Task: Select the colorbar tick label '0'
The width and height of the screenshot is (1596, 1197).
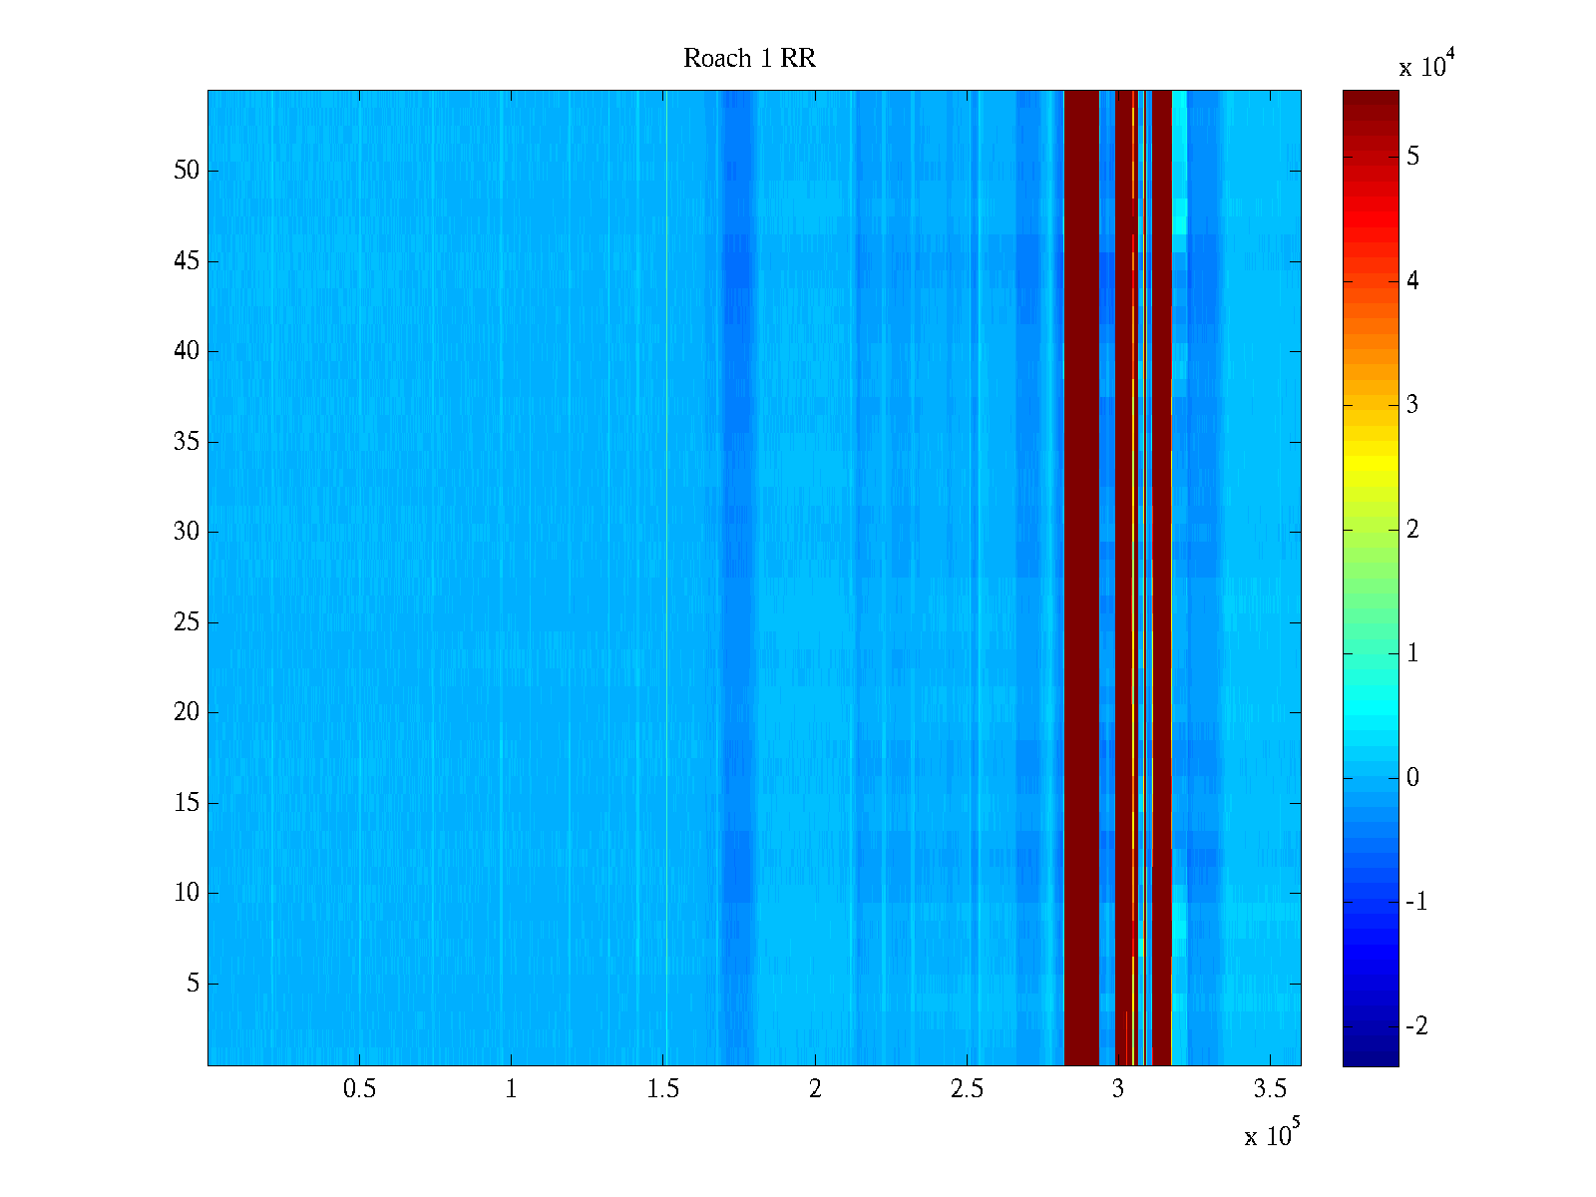Action: pyautogui.click(x=1411, y=778)
